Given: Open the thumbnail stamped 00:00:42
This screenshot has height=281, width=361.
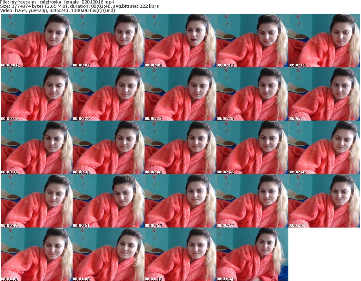Looking at the screenshot, I should click(x=252, y=147).
